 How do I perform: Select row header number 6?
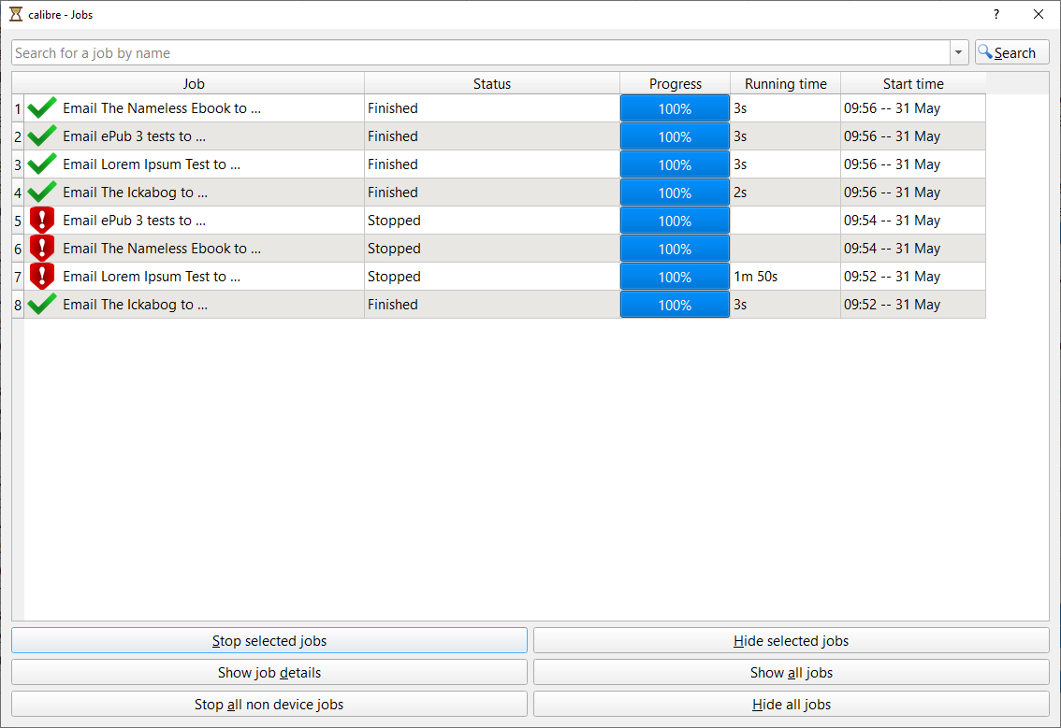coord(19,249)
